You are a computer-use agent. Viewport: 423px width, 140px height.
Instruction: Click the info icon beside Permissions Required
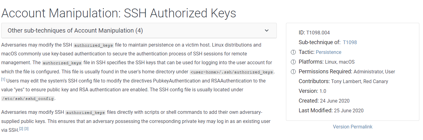pos(293,72)
